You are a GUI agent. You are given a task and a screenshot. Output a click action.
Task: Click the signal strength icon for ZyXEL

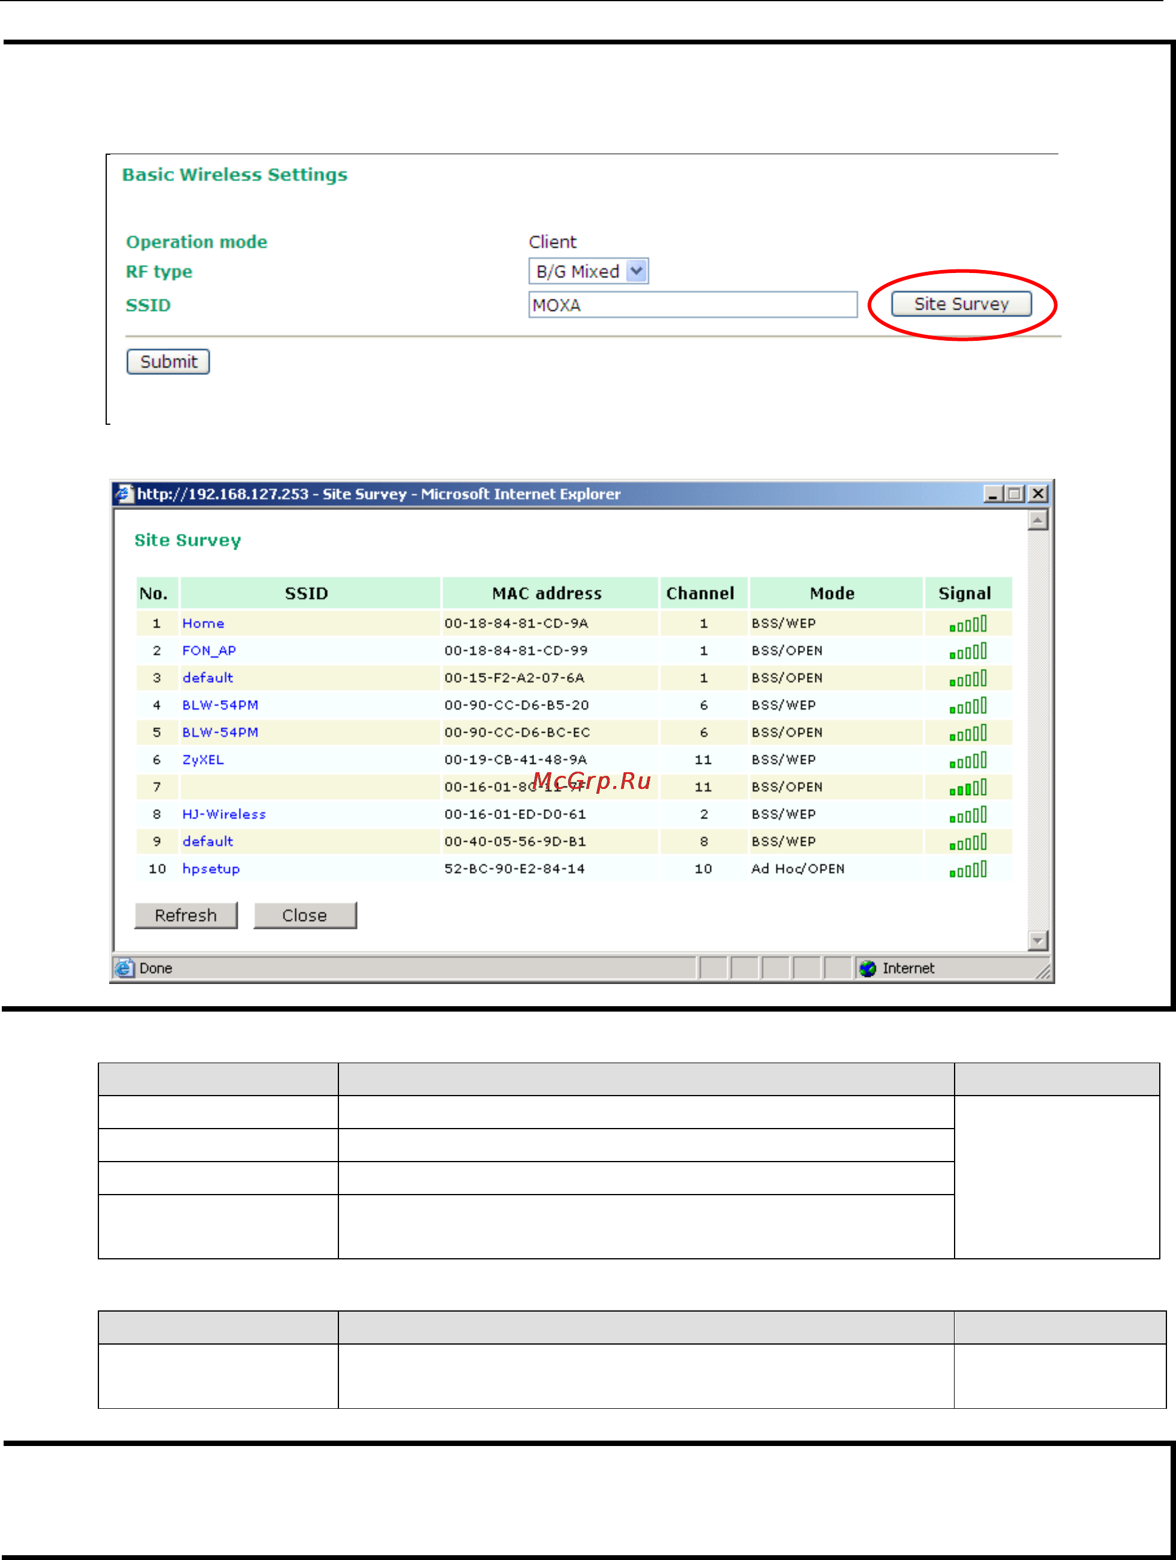coord(968,760)
